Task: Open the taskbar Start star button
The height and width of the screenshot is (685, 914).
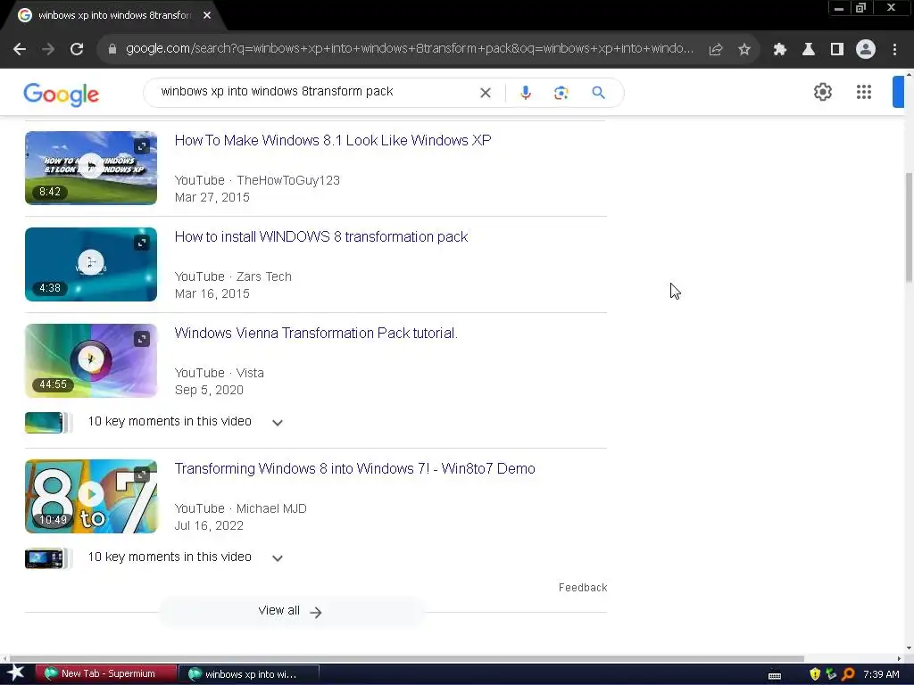Action: click(16, 674)
